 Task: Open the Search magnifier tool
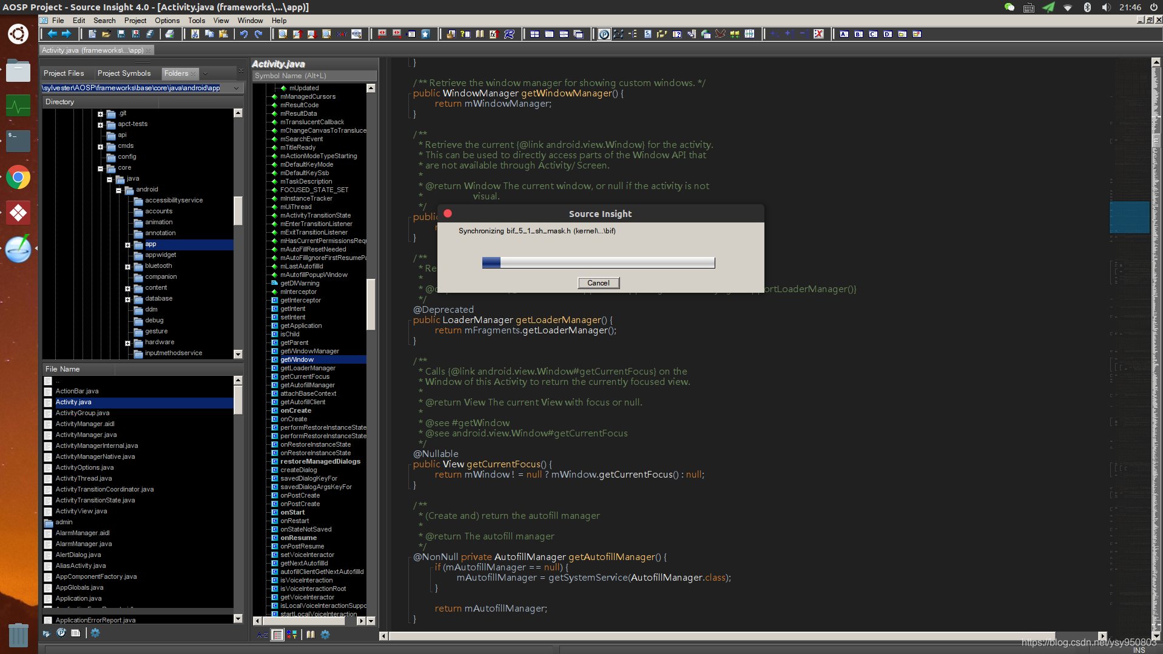pos(283,34)
